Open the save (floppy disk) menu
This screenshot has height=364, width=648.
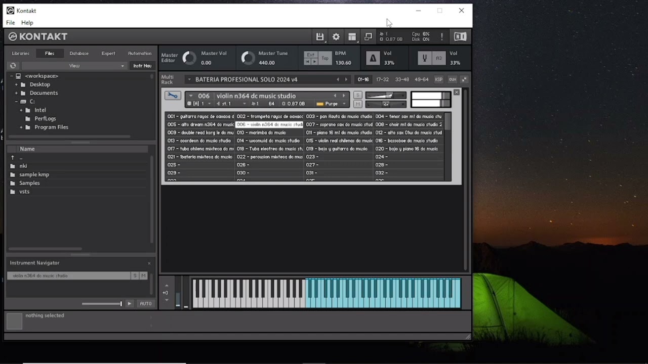coord(319,36)
